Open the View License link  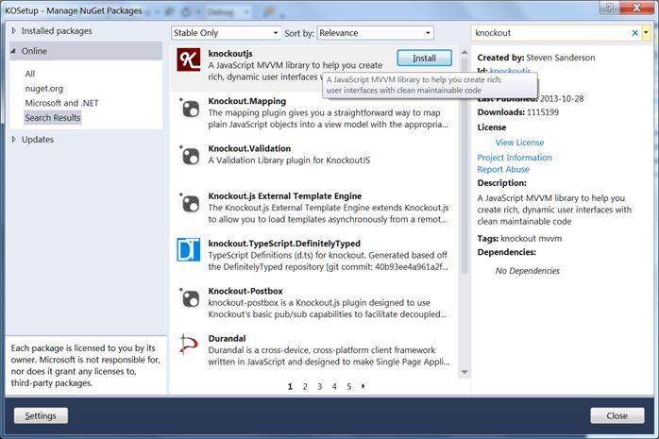pyautogui.click(x=519, y=143)
